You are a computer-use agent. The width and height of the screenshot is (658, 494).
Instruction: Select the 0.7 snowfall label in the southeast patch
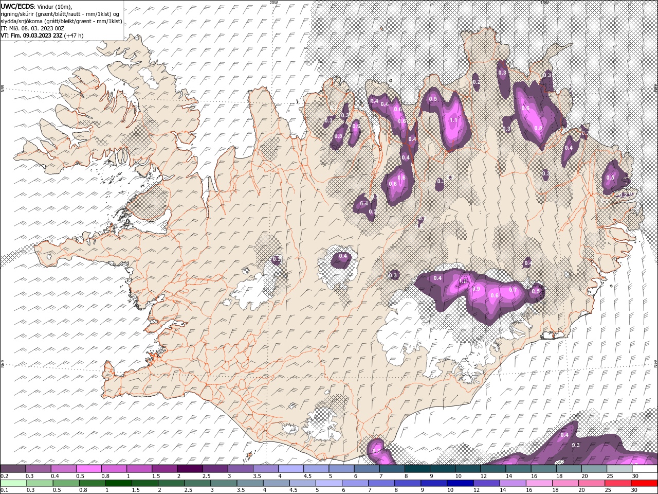click(513, 290)
